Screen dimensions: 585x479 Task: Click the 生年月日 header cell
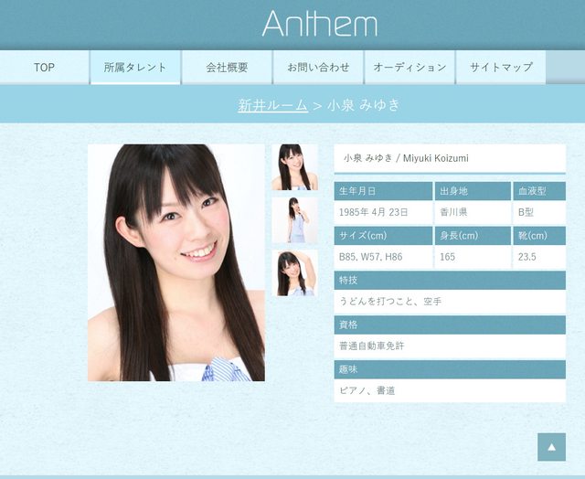coord(383,191)
